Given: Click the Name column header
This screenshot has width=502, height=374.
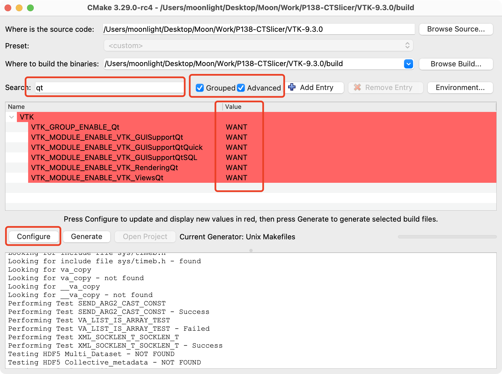Looking at the screenshot, I should (113, 107).
